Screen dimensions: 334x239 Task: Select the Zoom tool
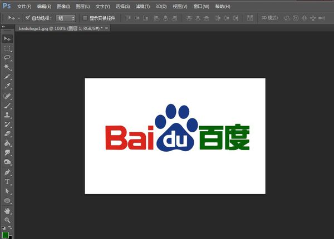7,220
